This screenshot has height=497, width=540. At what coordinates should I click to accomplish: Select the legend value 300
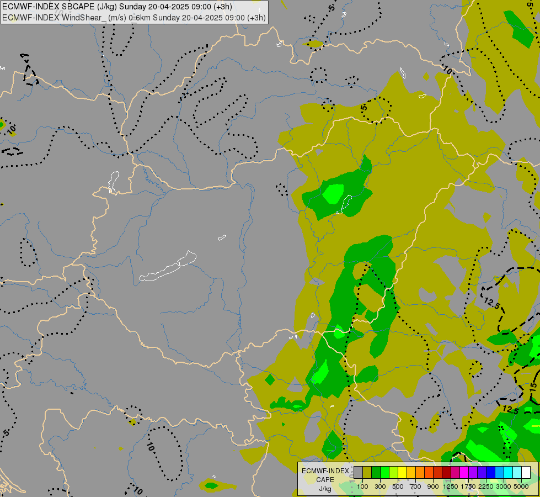(x=380, y=487)
